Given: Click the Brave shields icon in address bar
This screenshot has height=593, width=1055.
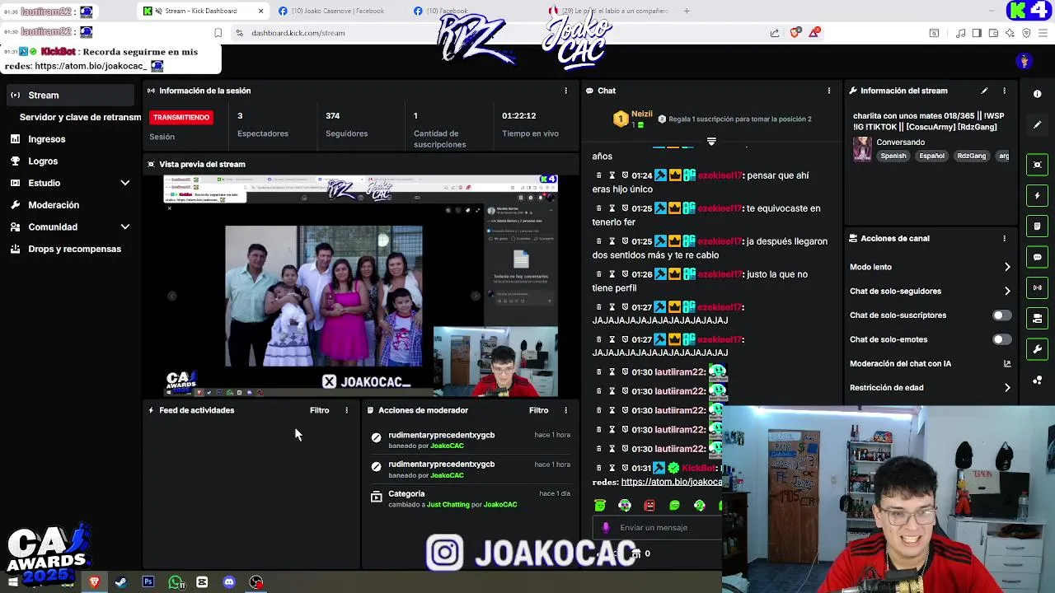Looking at the screenshot, I should tap(795, 33).
